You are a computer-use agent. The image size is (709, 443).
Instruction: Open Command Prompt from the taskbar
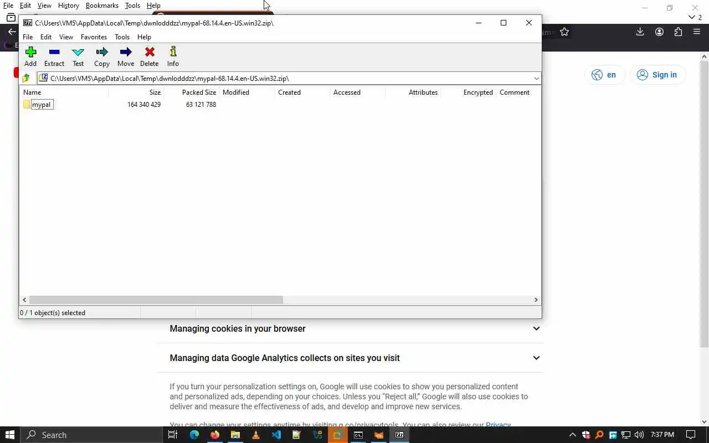click(x=358, y=435)
